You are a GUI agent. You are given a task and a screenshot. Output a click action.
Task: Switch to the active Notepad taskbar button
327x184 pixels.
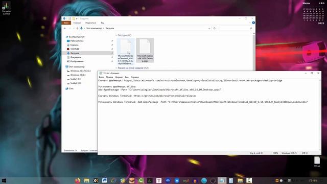coord(222,180)
